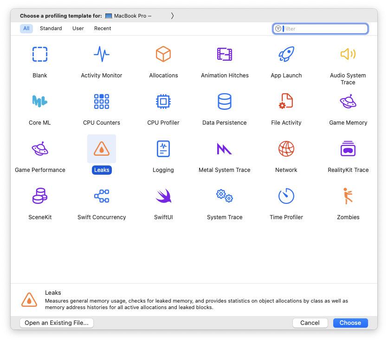Image resolution: width=388 pixels, height=342 pixels.
Task: Select the CPU Profiler chip icon
Action: coord(163,101)
